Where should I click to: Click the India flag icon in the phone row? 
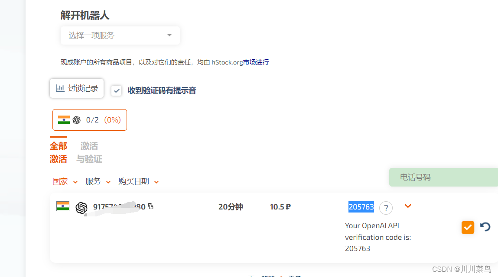[x=63, y=206]
